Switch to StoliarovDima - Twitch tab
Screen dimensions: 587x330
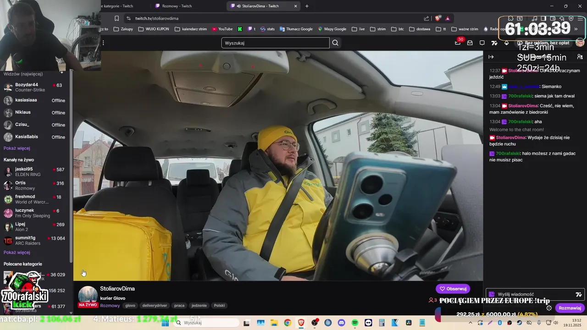264,6
